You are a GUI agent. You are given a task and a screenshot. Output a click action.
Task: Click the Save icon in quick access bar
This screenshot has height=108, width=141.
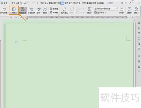pyautogui.click(x=14, y=3)
